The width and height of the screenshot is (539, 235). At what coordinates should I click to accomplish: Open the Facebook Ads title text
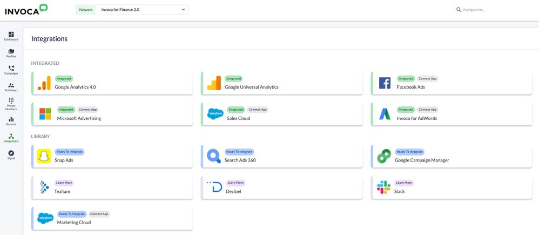click(411, 87)
